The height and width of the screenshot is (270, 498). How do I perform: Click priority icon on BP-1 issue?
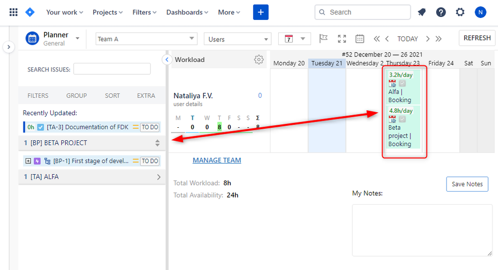(136, 161)
